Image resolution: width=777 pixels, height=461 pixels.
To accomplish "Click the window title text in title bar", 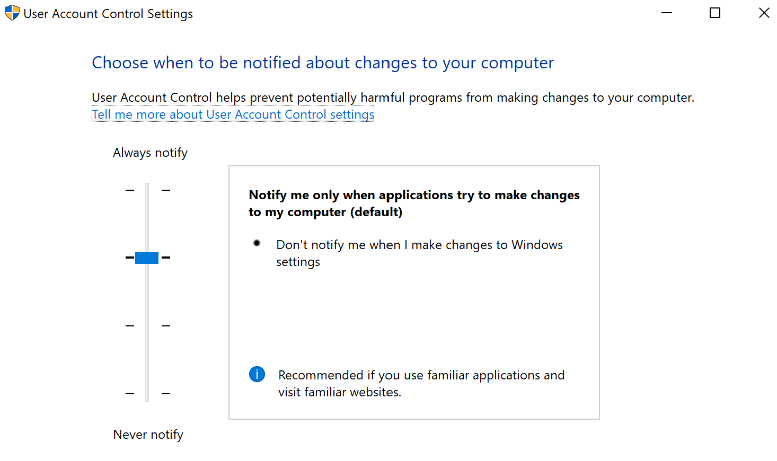I will 108,14.
